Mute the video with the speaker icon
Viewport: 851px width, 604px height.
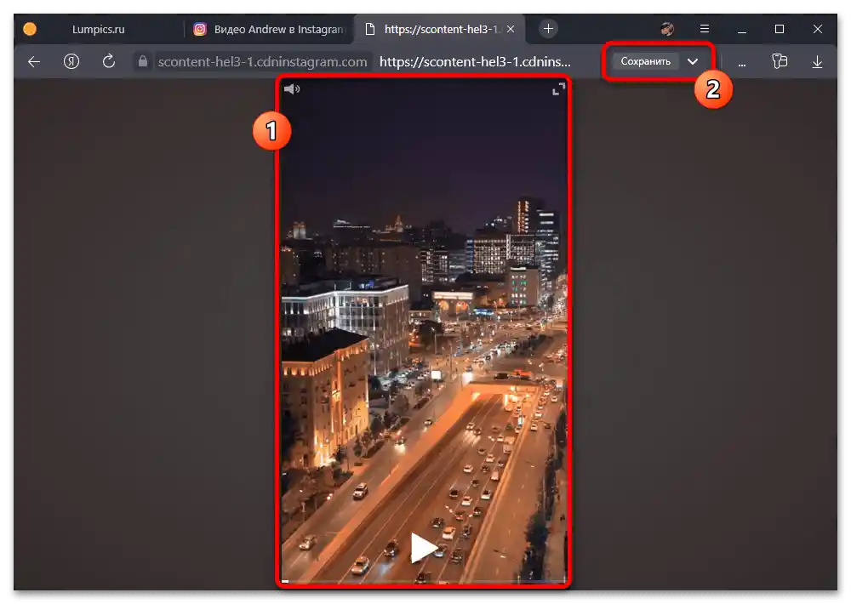tap(292, 89)
